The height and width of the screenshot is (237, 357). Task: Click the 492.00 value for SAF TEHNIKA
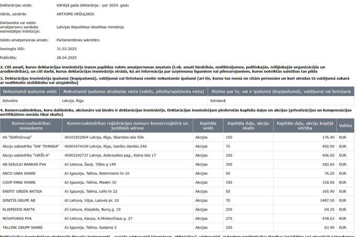pos(328,146)
